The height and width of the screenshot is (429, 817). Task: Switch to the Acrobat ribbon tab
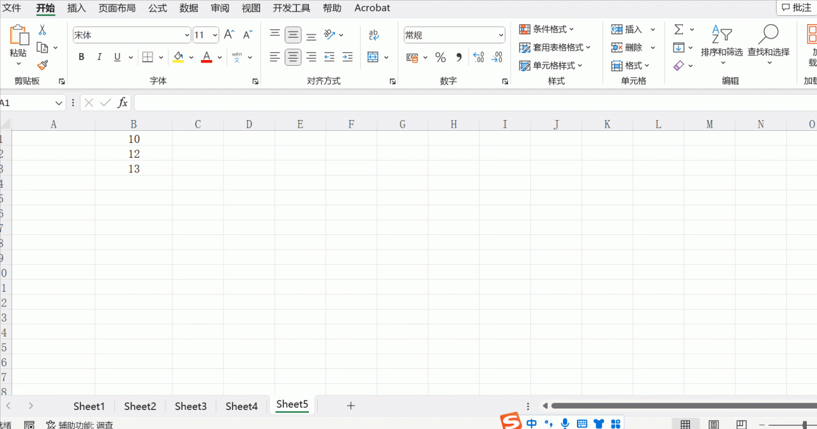point(372,8)
